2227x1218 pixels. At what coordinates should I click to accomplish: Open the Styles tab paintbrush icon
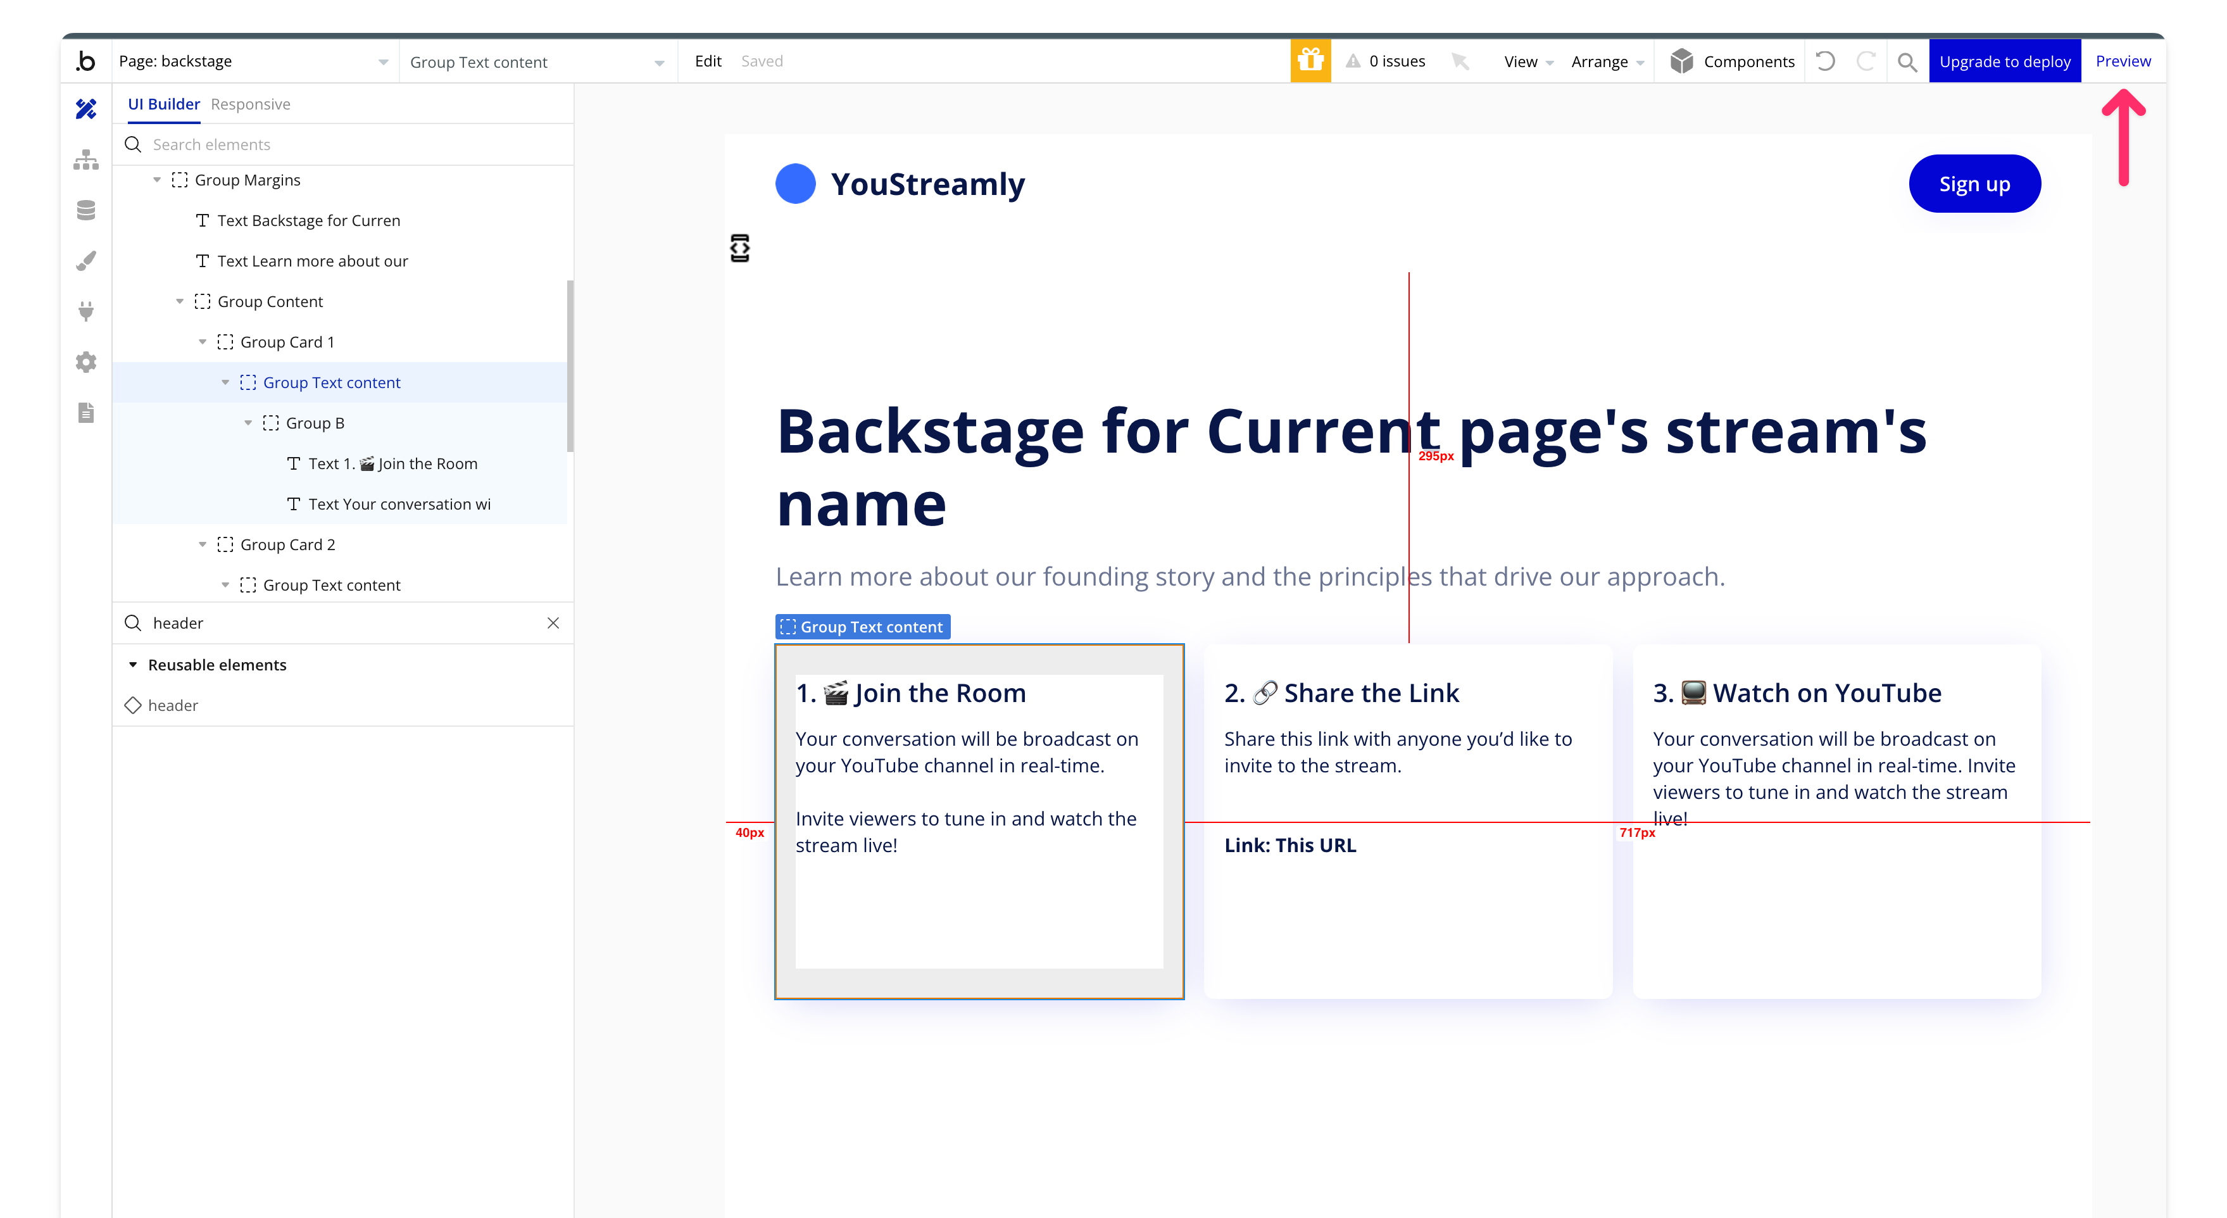coord(85,261)
